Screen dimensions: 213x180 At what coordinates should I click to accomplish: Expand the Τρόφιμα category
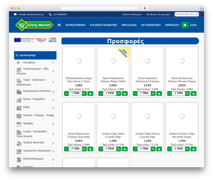tap(53, 124)
